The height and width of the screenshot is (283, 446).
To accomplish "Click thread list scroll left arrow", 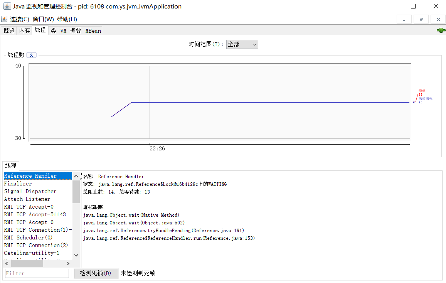I will point(7,264).
